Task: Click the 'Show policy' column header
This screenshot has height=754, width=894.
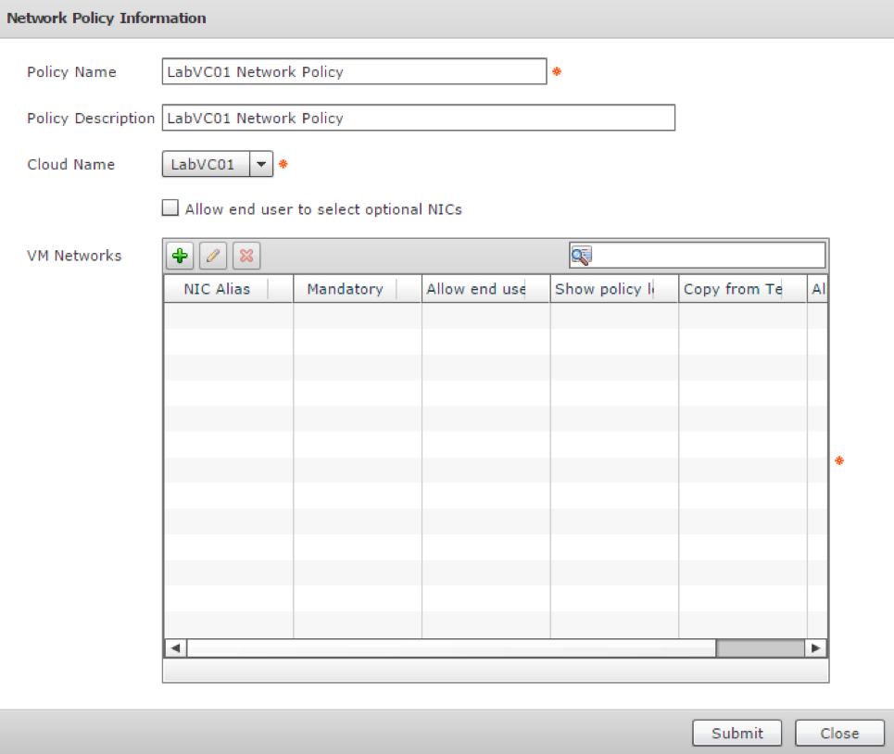Action: coord(604,289)
